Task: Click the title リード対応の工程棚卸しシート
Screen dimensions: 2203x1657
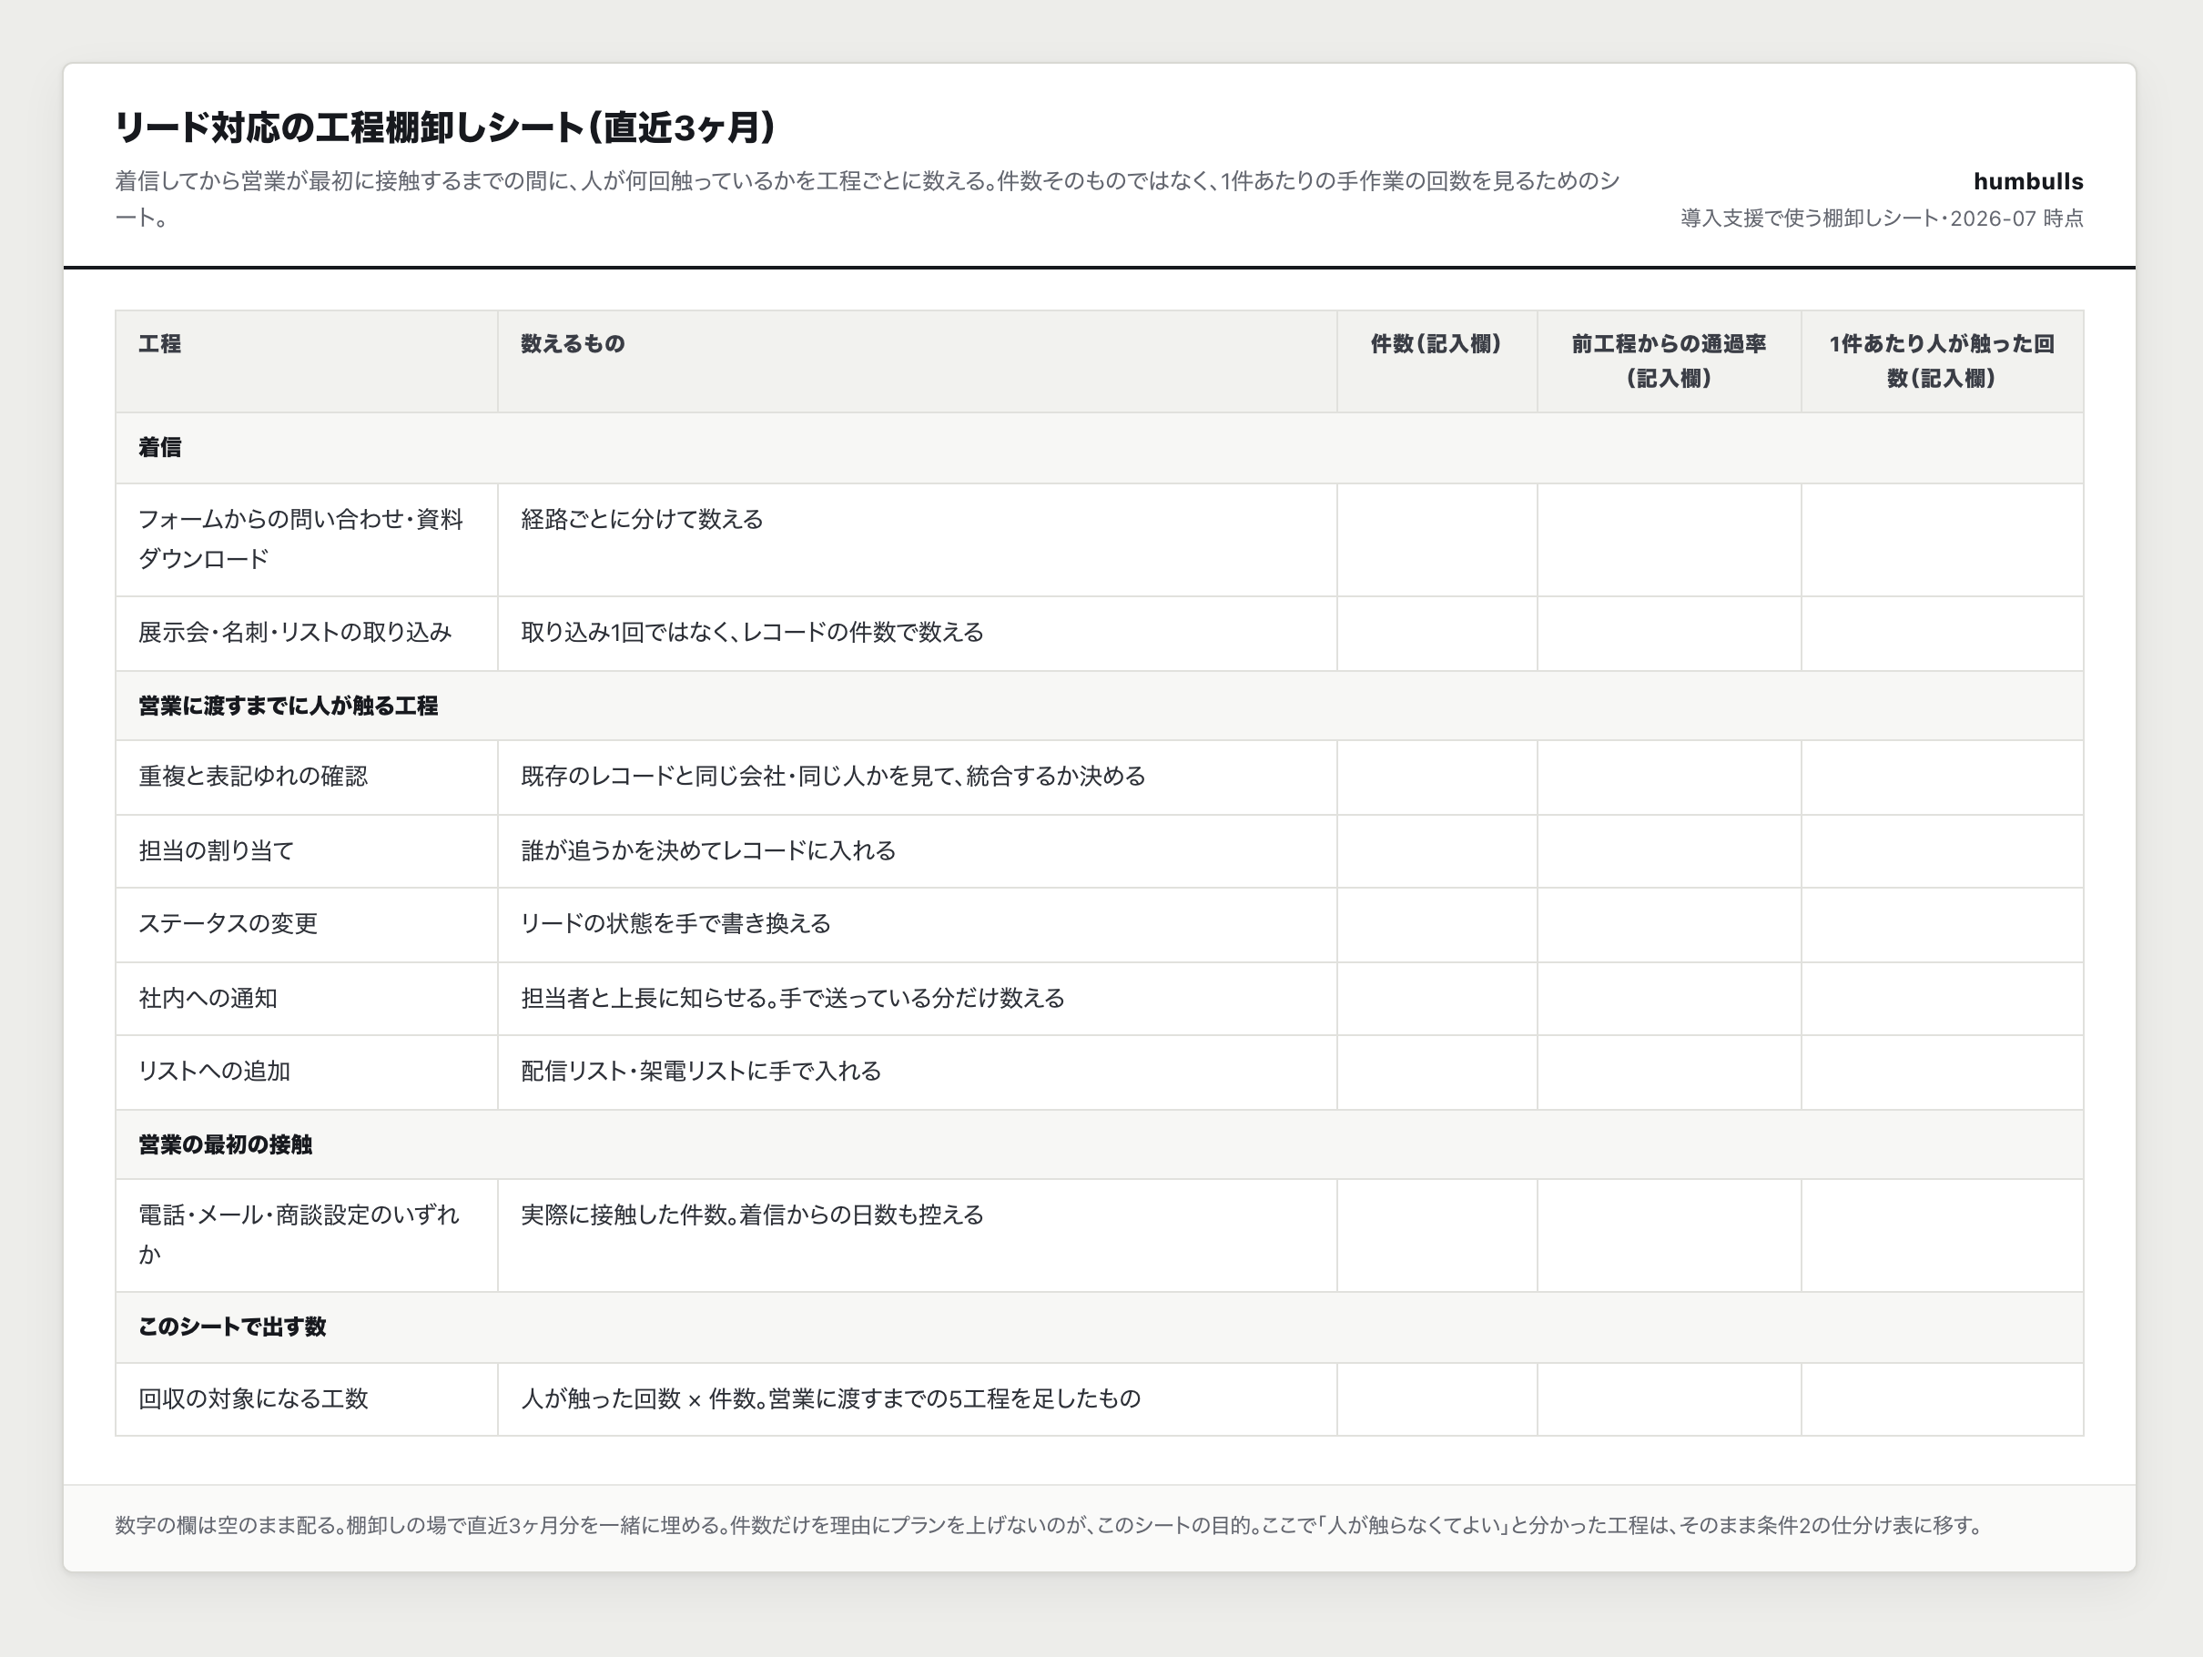Action: click(x=446, y=127)
